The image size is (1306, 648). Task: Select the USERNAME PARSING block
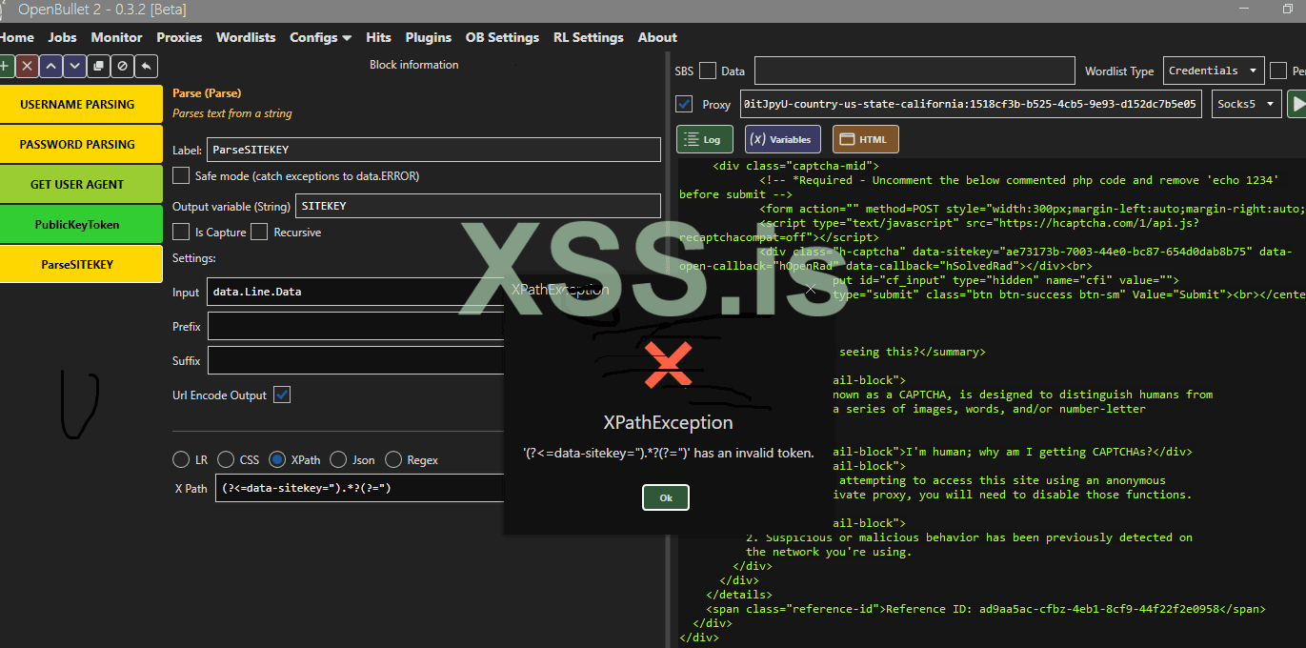[x=81, y=104]
